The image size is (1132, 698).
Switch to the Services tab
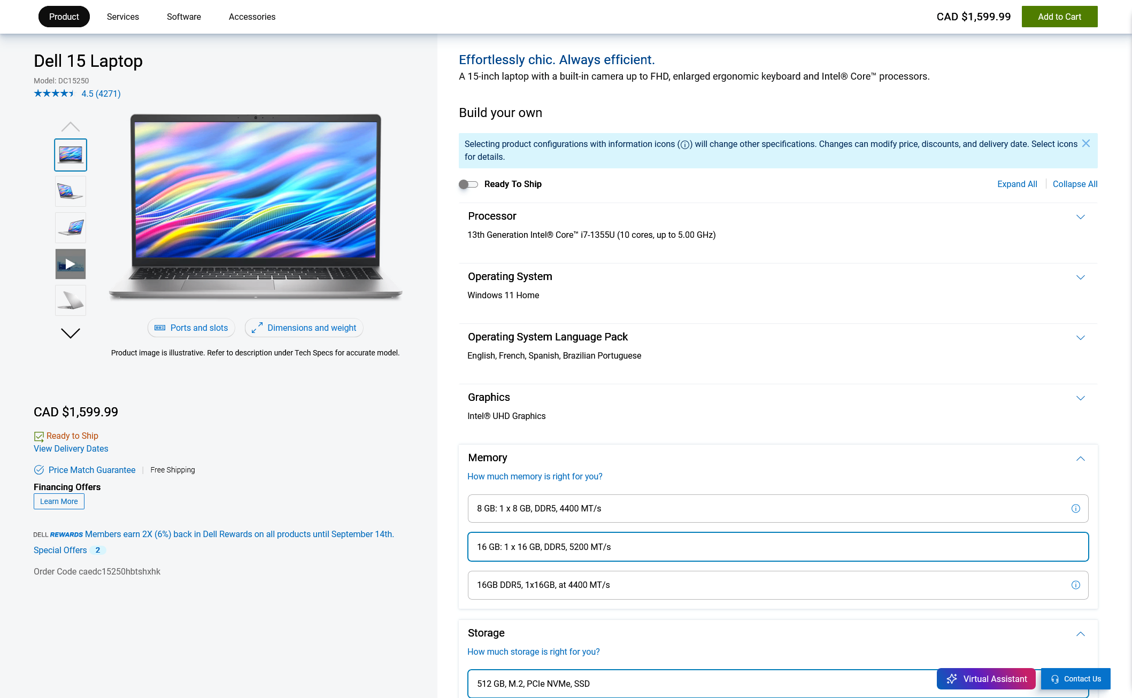(x=123, y=17)
